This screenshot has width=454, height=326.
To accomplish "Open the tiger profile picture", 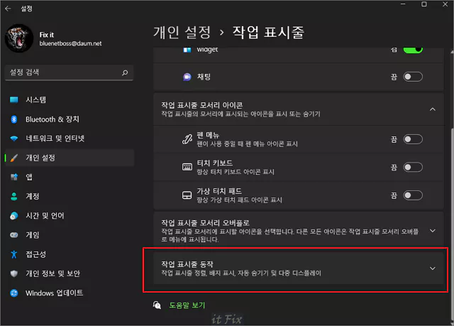I will click(x=19, y=38).
